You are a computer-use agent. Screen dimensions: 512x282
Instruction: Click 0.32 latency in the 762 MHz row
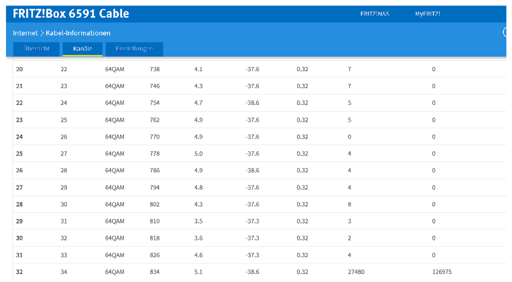pos(302,120)
